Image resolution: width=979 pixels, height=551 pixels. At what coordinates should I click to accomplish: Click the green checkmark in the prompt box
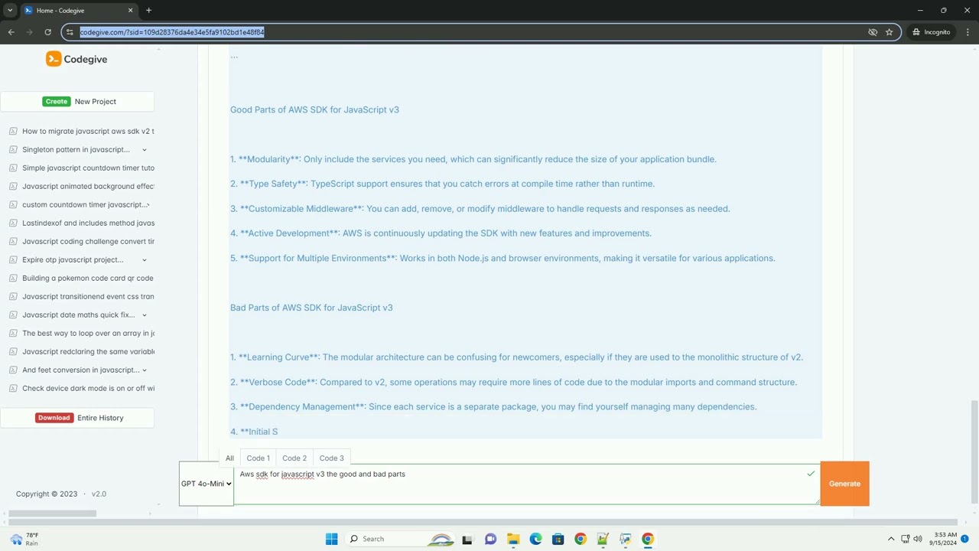(811, 474)
